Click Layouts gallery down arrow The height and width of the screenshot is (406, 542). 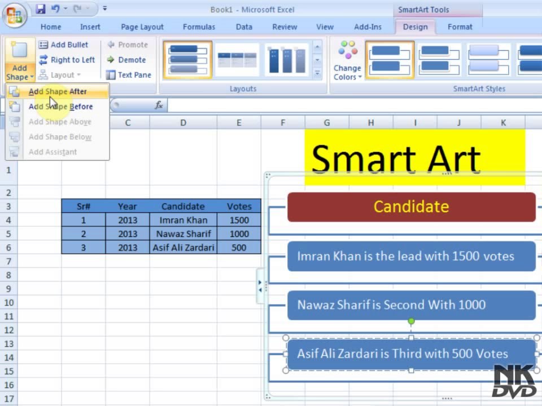click(317, 60)
